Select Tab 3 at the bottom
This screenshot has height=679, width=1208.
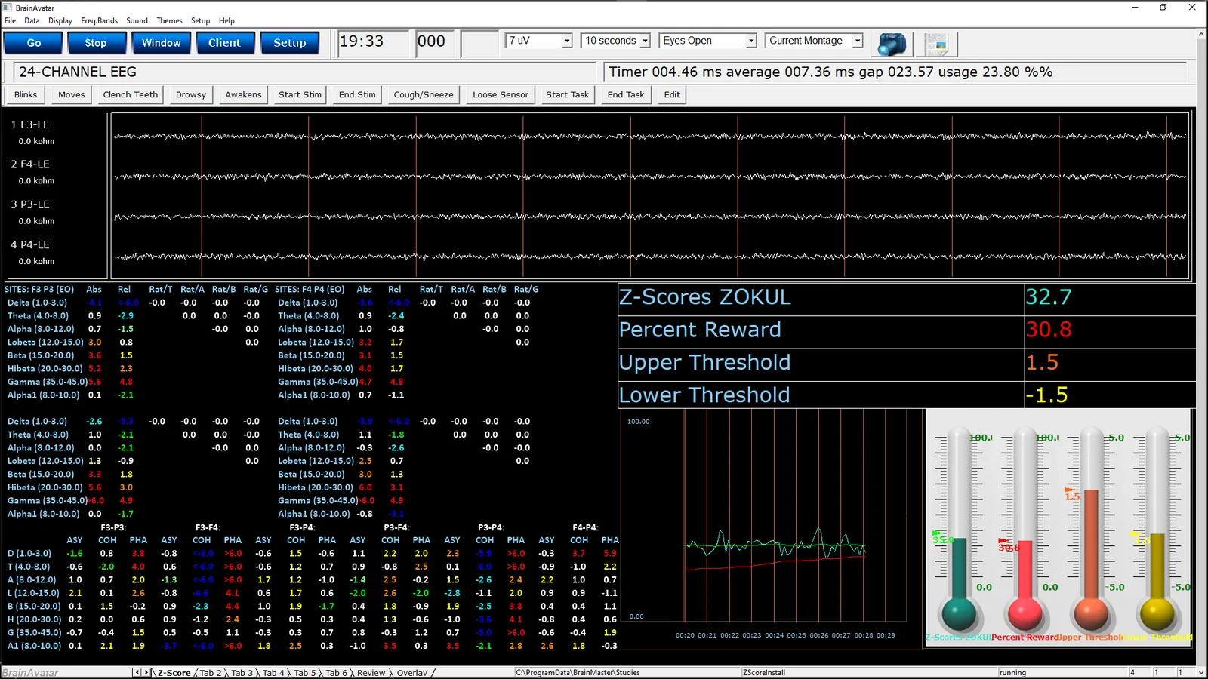[x=242, y=673]
